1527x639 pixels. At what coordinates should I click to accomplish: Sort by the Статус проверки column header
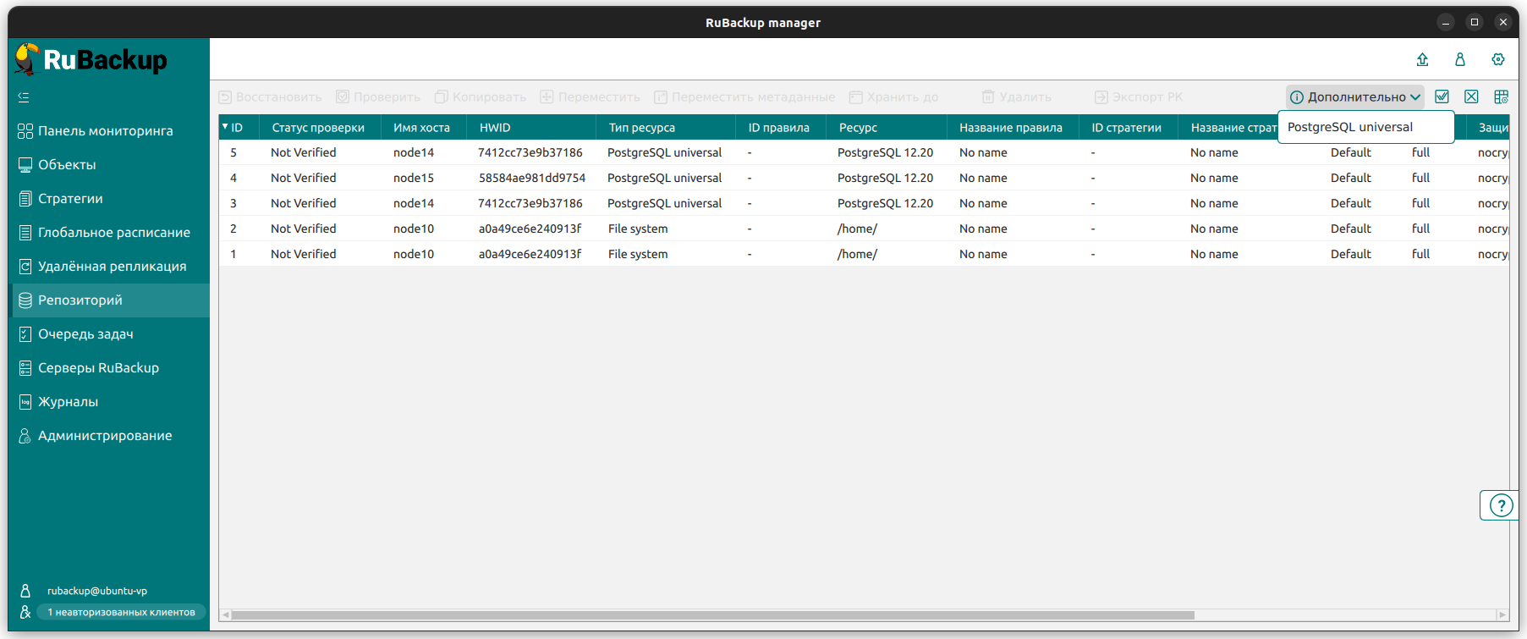tap(318, 128)
